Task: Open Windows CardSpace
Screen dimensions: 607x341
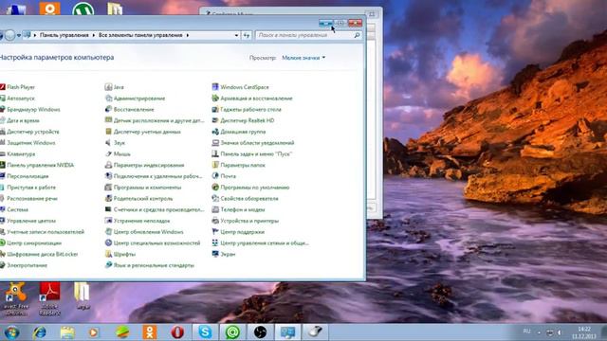Action: (240, 87)
